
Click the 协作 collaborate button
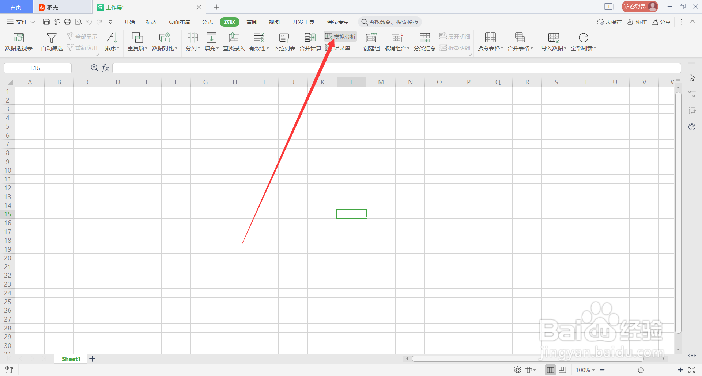pos(637,22)
